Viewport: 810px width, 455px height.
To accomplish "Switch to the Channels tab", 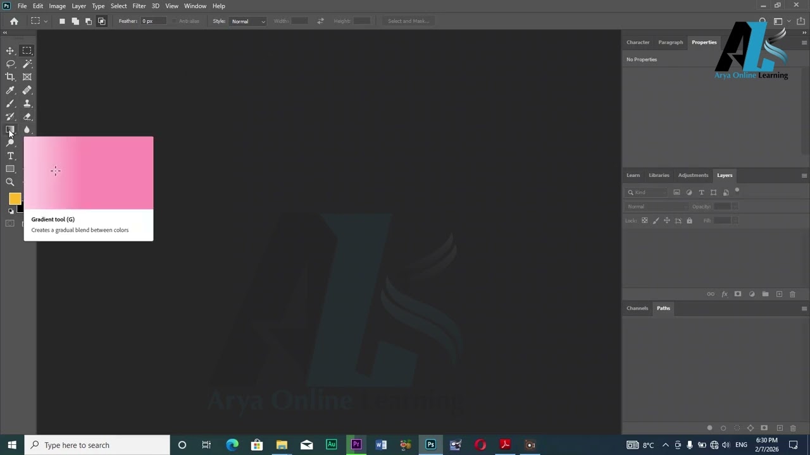I will (637, 308).
